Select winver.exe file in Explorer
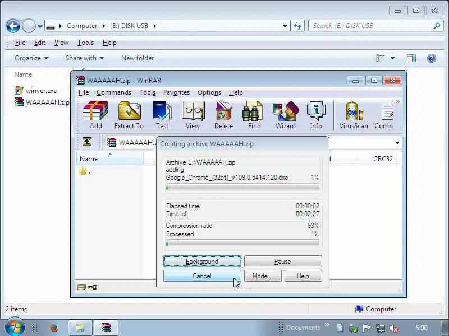 pyautogui.click(x=35, y=91)
